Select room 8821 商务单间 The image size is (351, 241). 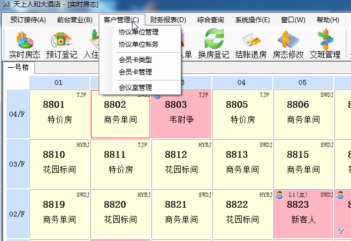tap(181, 214)
